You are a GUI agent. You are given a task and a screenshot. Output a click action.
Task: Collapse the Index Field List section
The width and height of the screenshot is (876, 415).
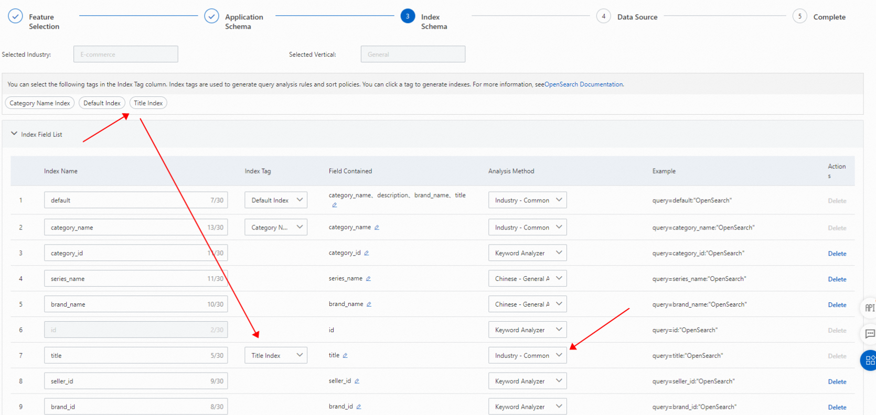(x=14, y=134)
